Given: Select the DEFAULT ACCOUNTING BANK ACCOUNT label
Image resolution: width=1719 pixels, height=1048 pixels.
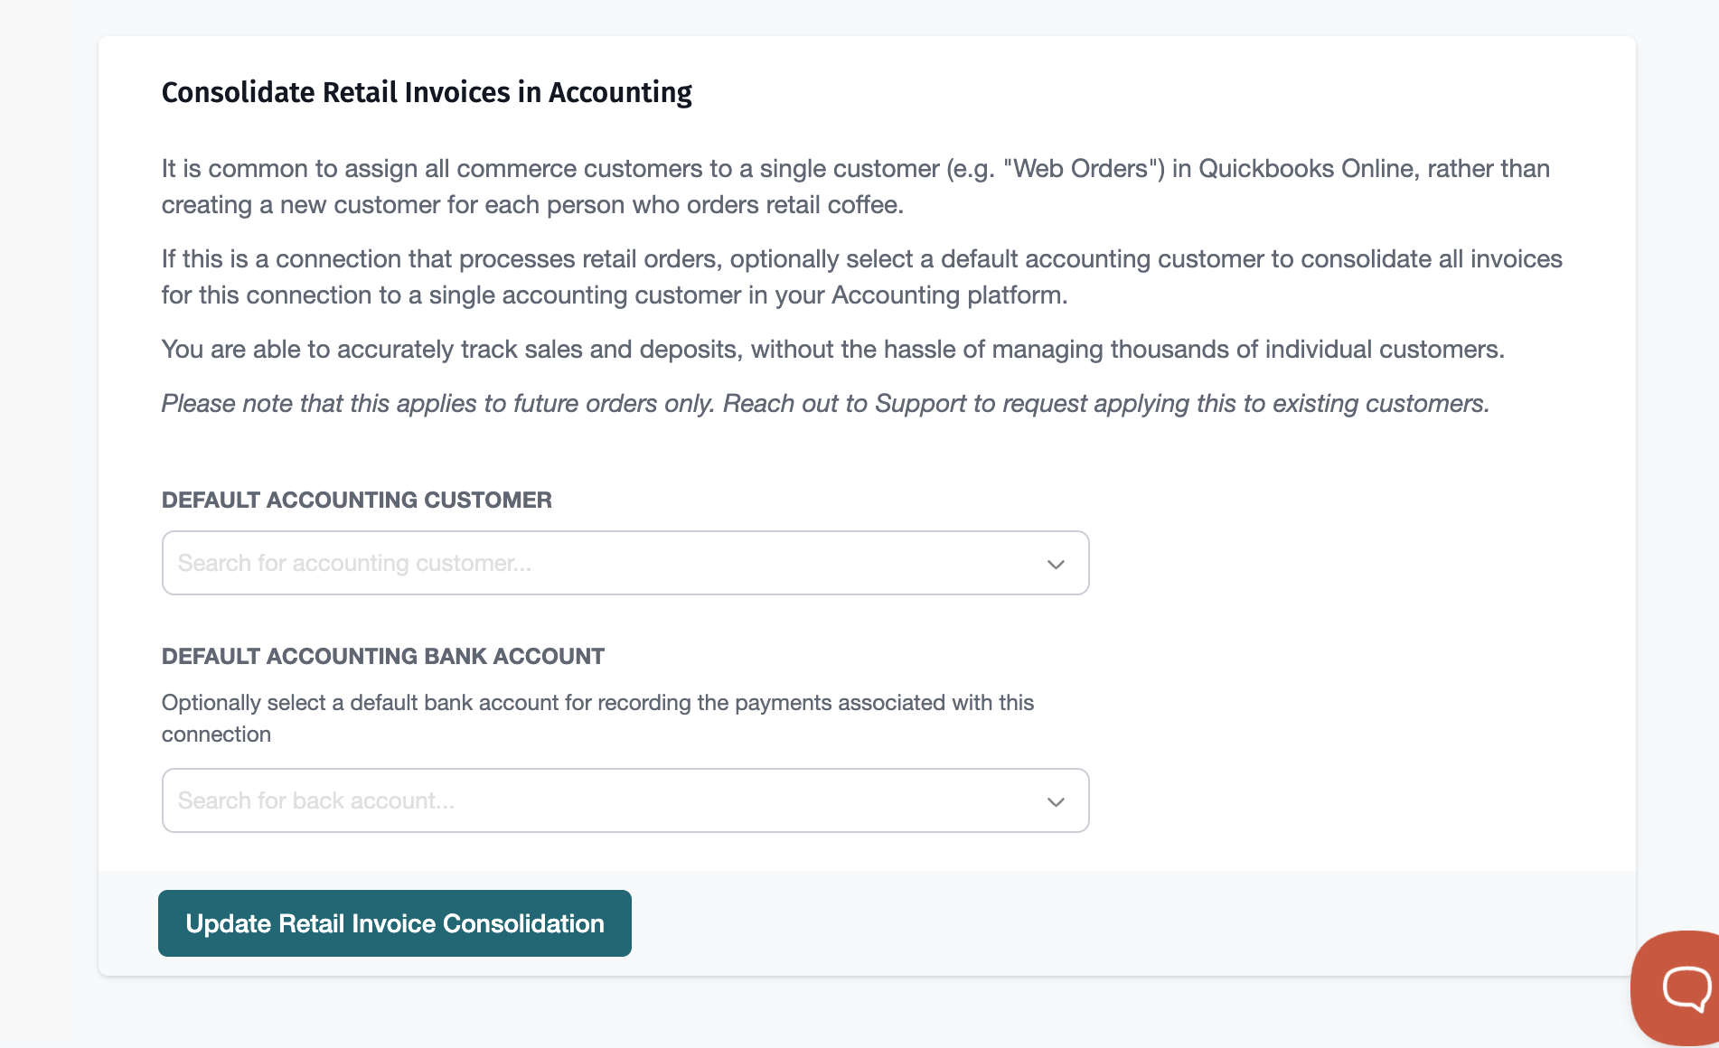Looking at the screenshot, I should pos(382,656).
